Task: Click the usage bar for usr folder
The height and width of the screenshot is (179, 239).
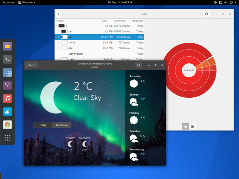Action: pos(64,31)
